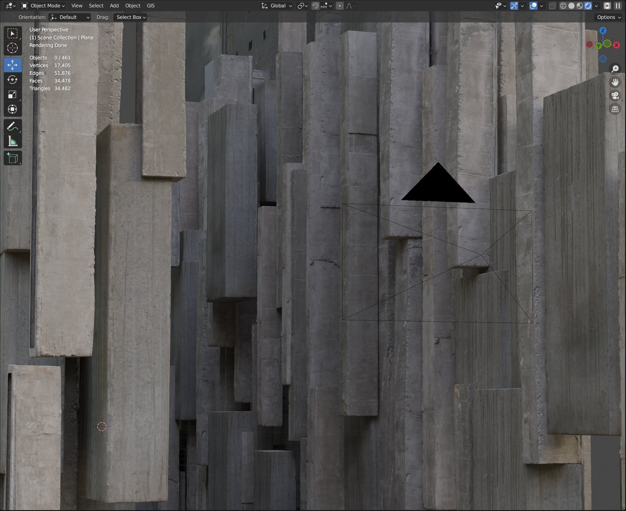Select the Cursor tool in toolbar

[13, 48]
